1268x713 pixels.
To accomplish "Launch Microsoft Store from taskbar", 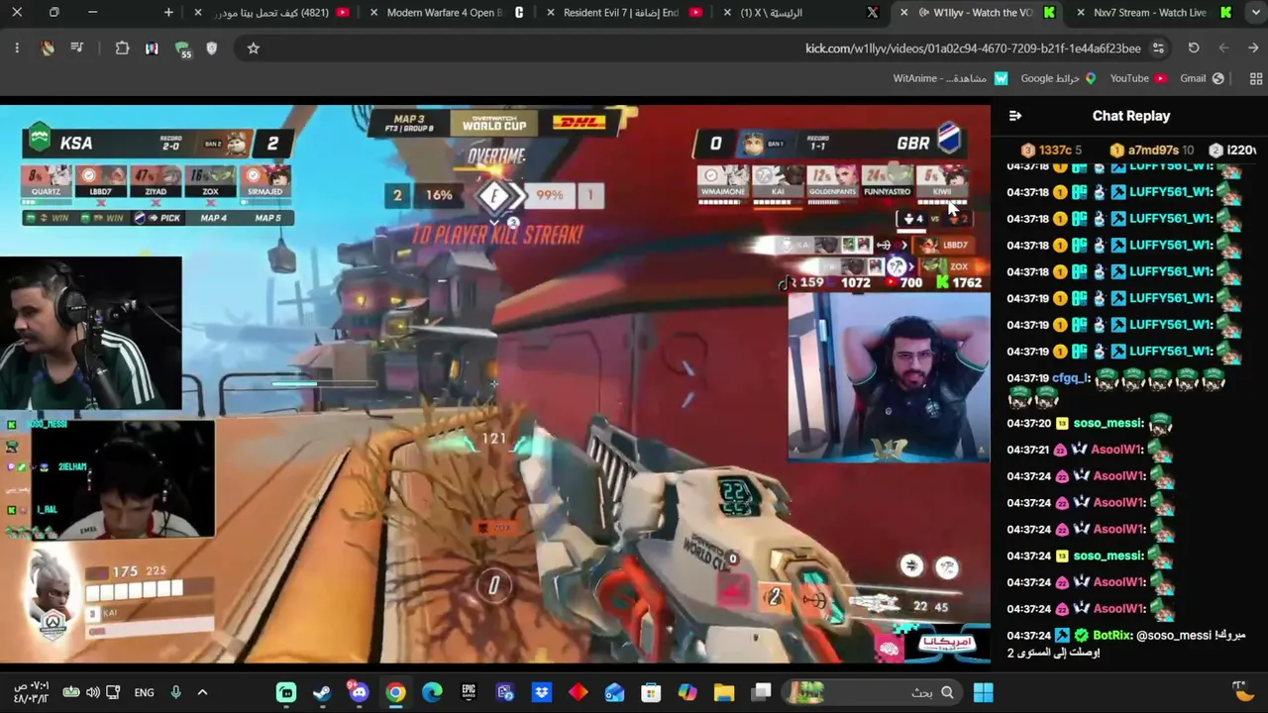I will pyautogui.click(x=651, y=692).
